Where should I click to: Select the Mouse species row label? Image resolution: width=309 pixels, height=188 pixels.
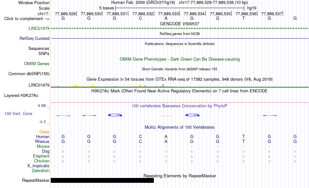point(43,147)
